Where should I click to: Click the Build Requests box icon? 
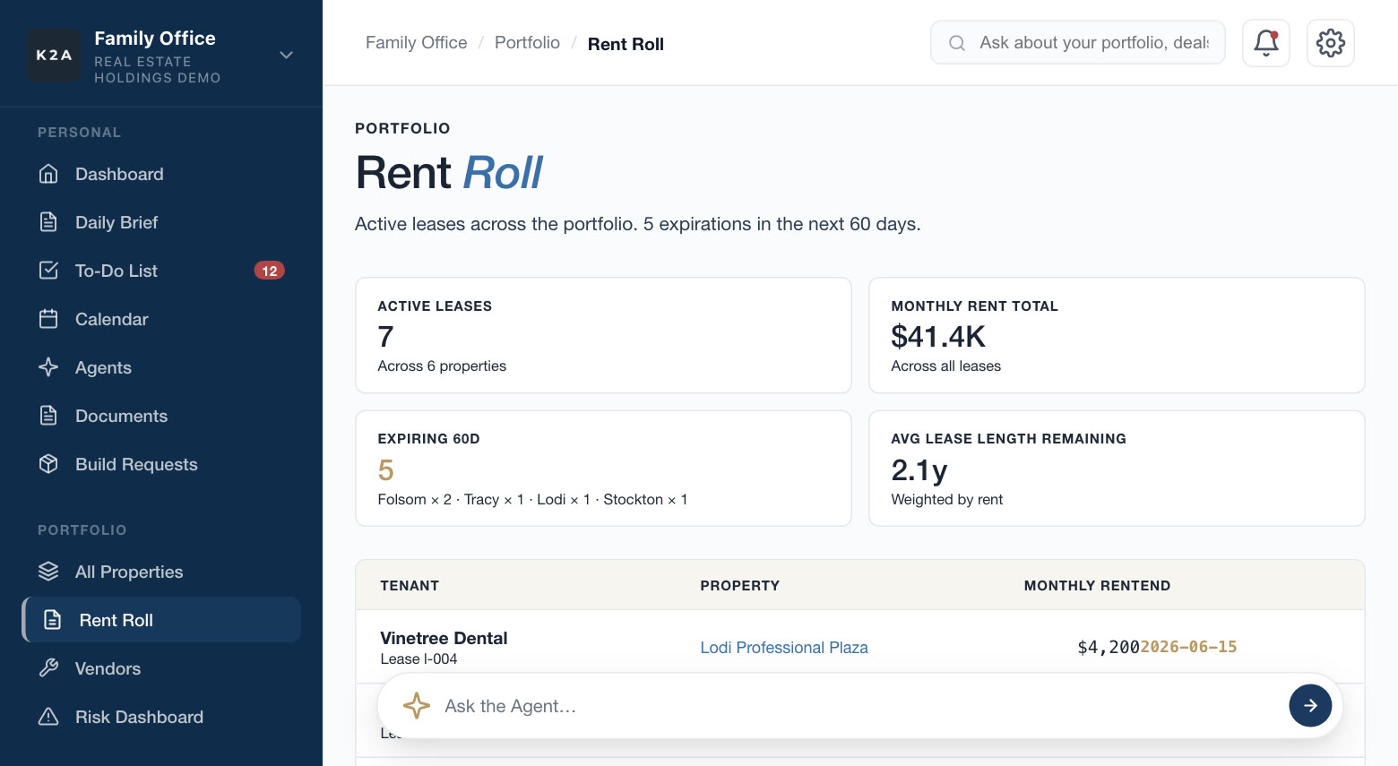pos(48,464)
